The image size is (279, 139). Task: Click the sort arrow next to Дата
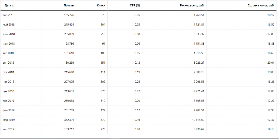13,6
